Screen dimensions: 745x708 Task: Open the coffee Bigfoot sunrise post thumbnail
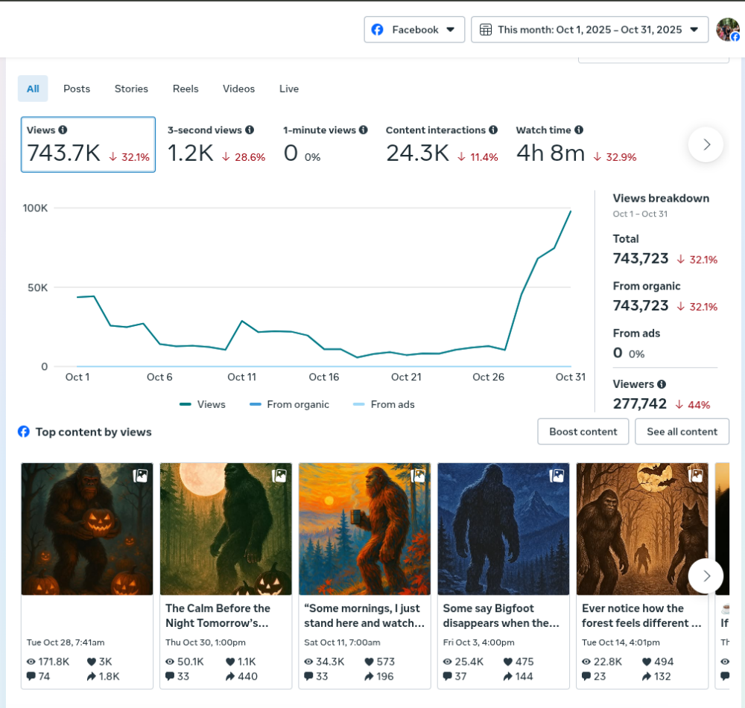364,529
